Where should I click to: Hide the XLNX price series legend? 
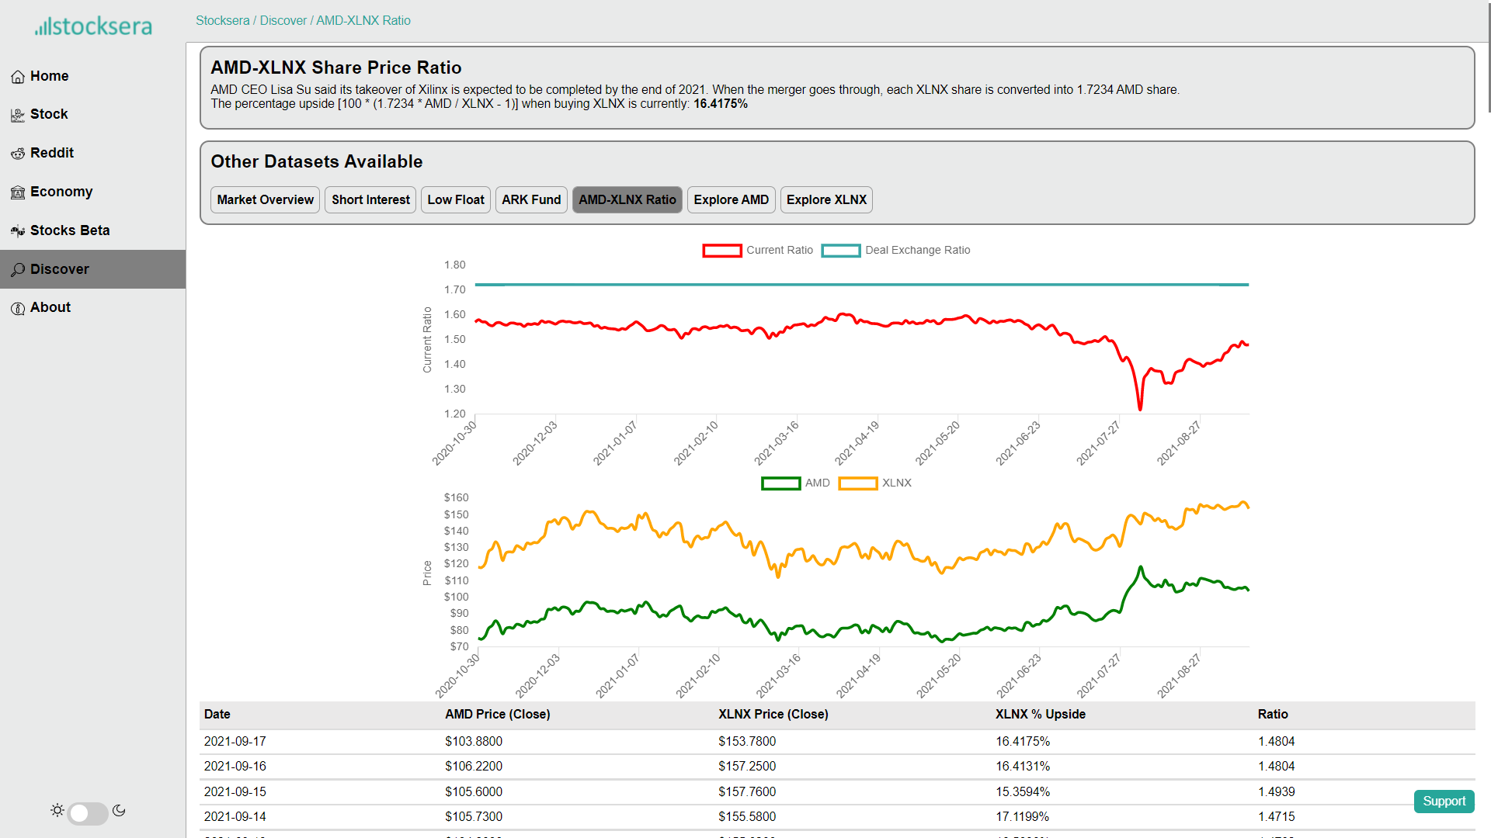(x=857, y=483)
